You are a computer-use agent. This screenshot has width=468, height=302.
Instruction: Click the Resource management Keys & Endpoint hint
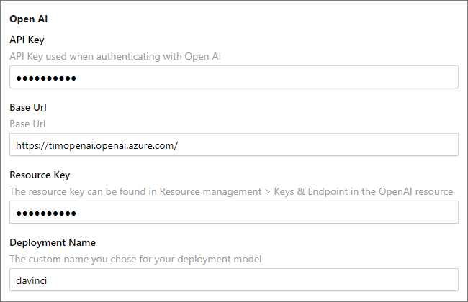point(231,191)
